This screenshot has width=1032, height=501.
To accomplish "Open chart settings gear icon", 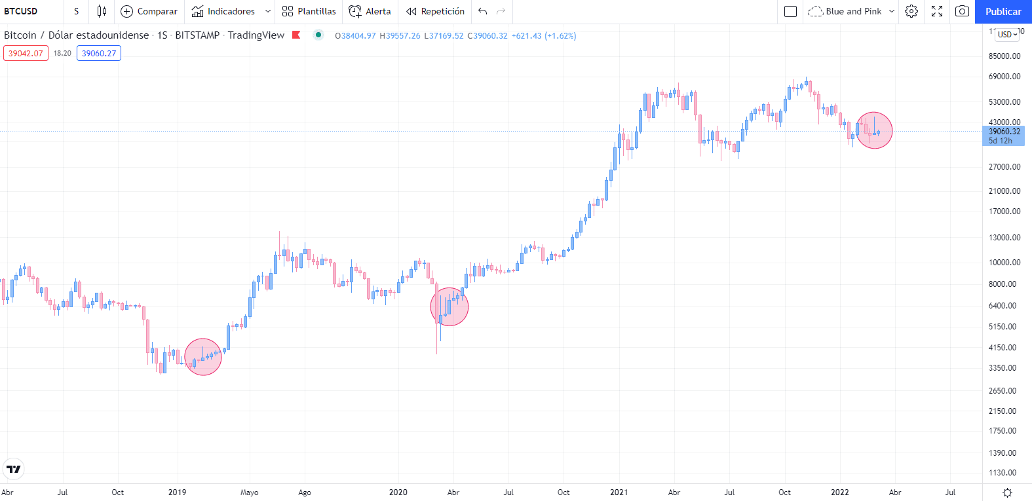I will 911,11.
